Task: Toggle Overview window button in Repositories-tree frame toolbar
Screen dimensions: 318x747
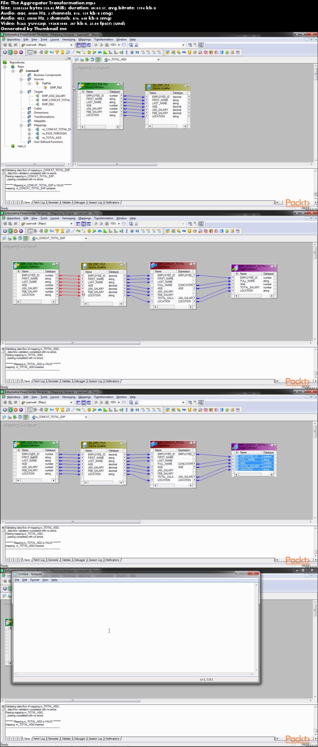Action: (89, 45)
